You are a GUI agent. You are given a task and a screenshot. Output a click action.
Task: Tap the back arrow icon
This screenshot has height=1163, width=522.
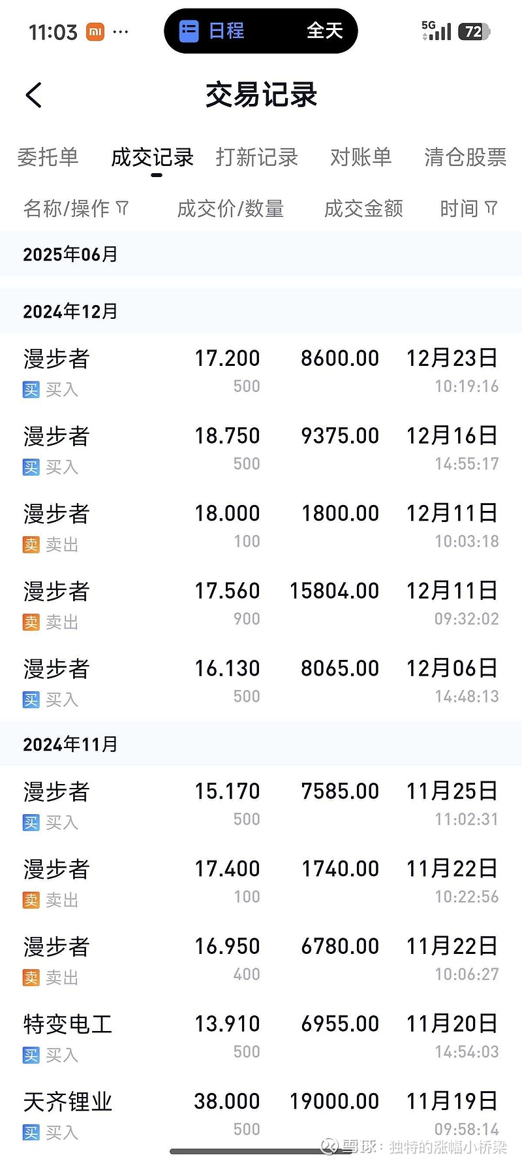(x=34, y=95)
